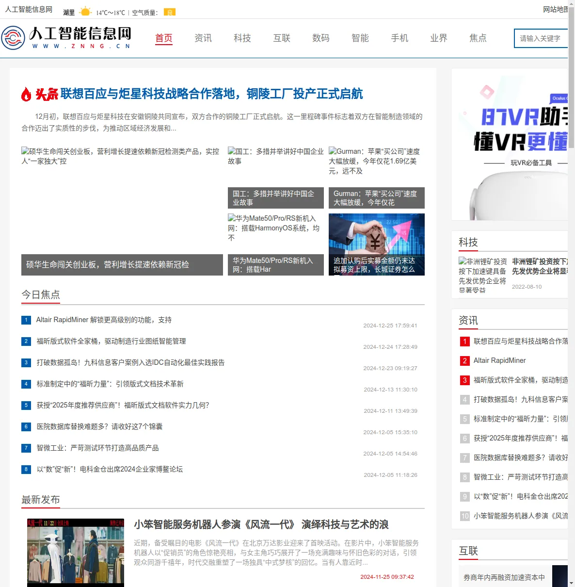Open the 网站地图 link

[555, 9]
